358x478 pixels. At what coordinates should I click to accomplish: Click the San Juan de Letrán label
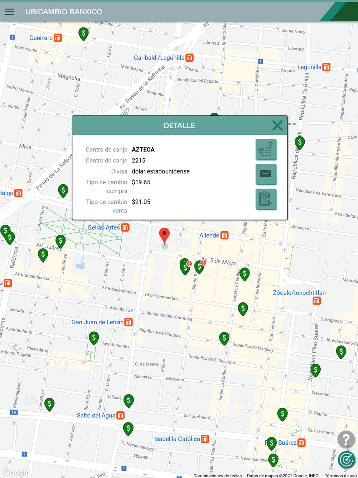pyautogui.click(x=98, y=322)
